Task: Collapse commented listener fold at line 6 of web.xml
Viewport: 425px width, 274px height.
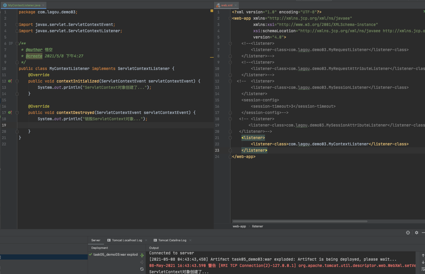Action: click(230, 43)
